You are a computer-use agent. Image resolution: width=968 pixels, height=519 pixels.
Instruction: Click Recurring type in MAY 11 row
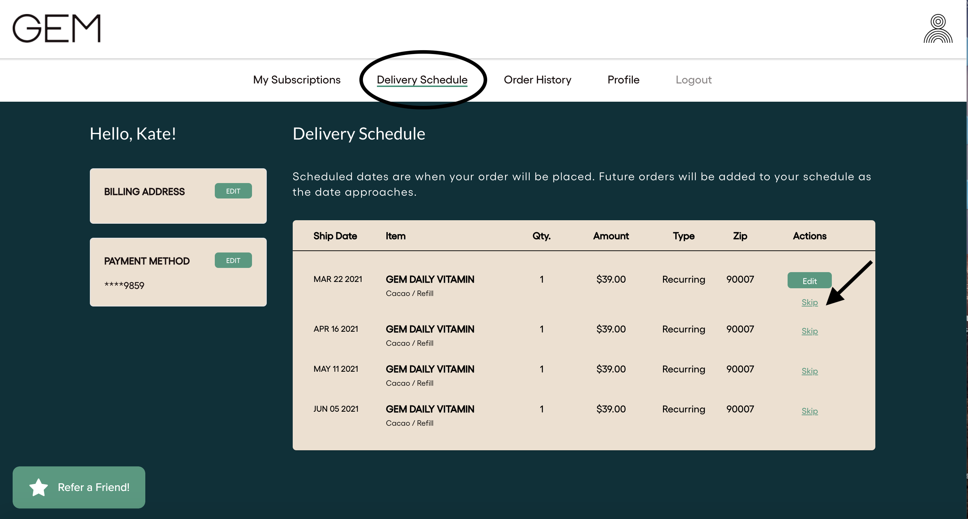684,369
